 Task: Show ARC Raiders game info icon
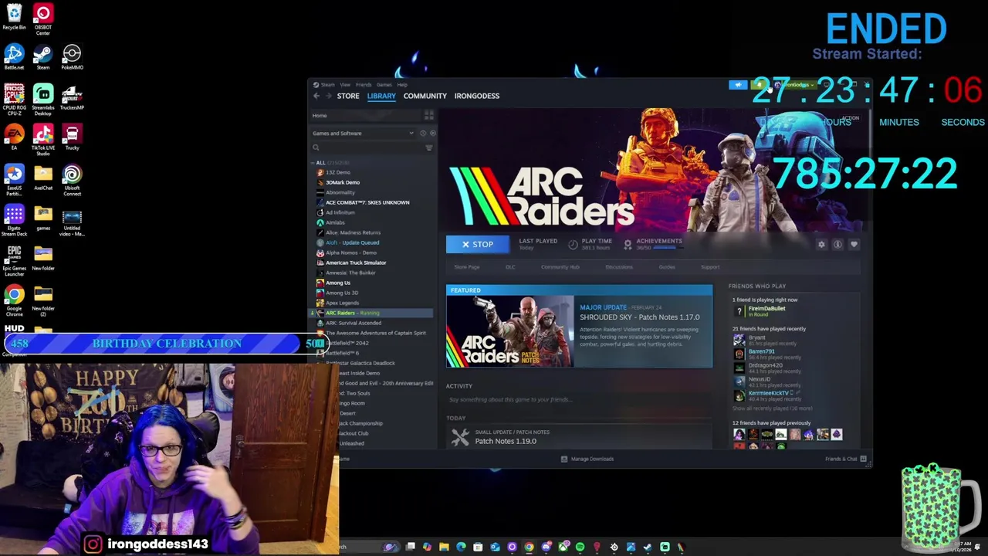tap(837, 244)
